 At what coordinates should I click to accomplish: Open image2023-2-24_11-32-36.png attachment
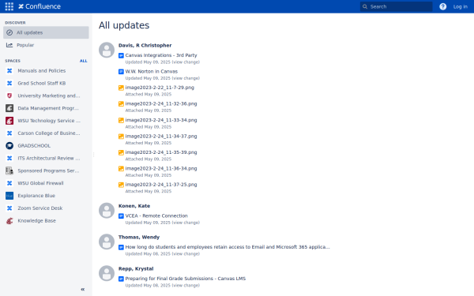coord(161,103)
